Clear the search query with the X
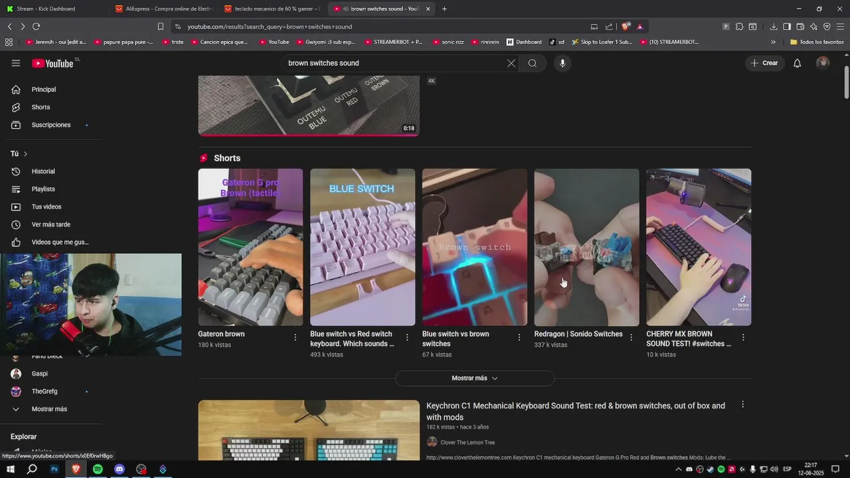The image size is (850, 478). pos(511,63)
